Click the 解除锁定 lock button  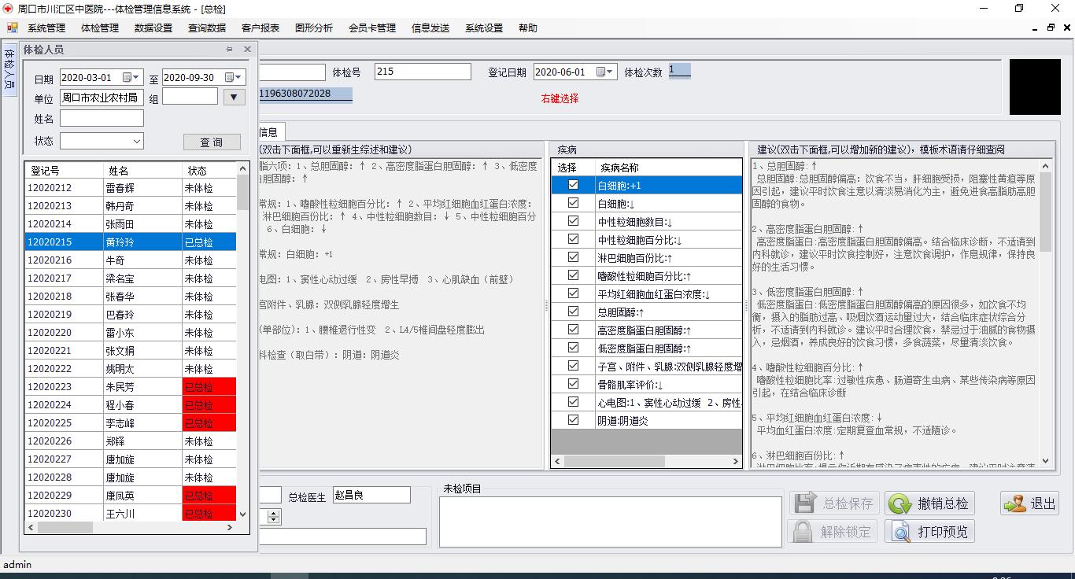pos(834,532)
